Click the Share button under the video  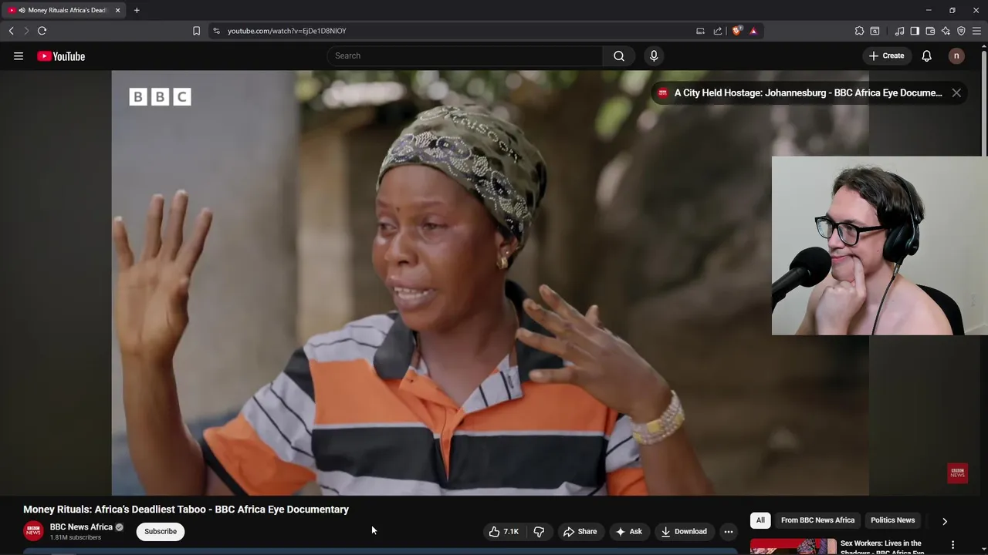pyautogui.click(x=580, y=531)
